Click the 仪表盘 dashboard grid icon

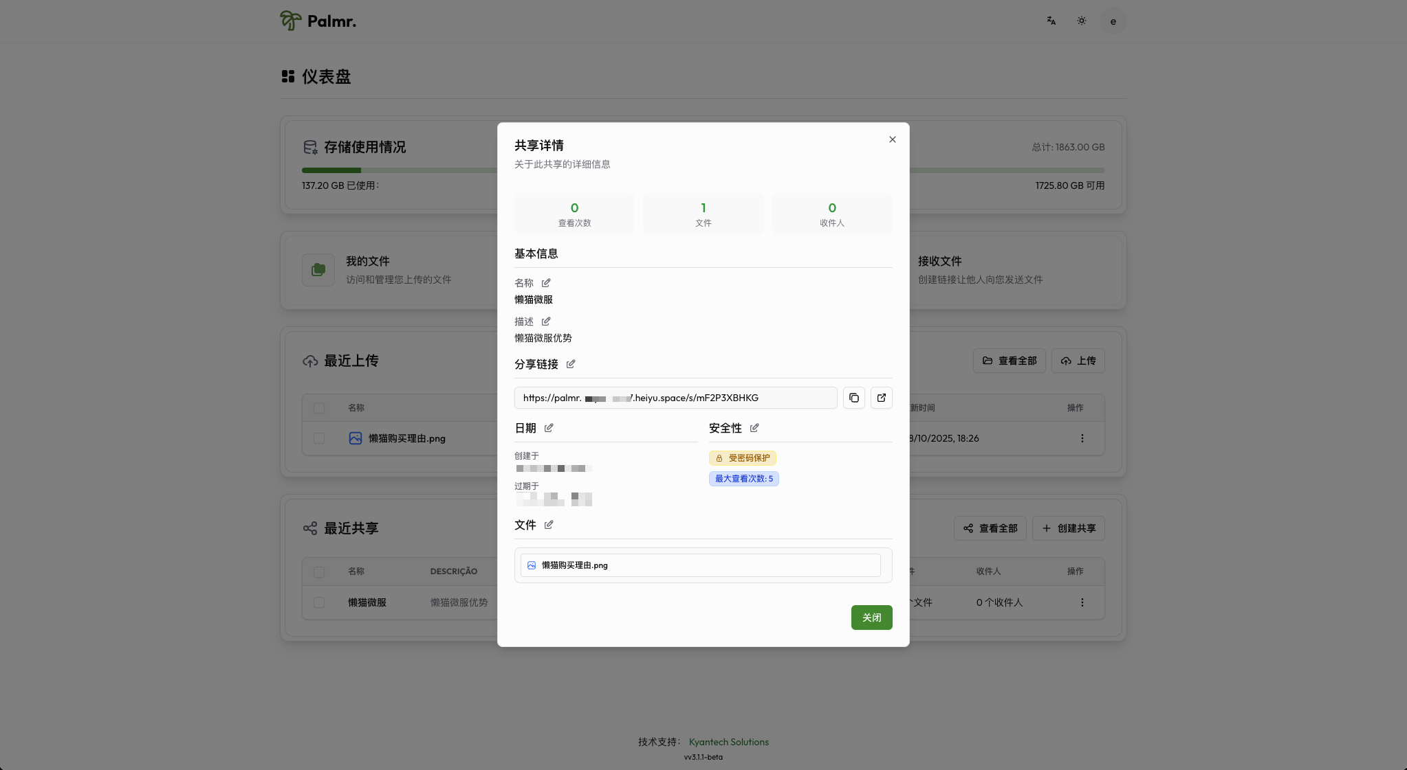288,76
